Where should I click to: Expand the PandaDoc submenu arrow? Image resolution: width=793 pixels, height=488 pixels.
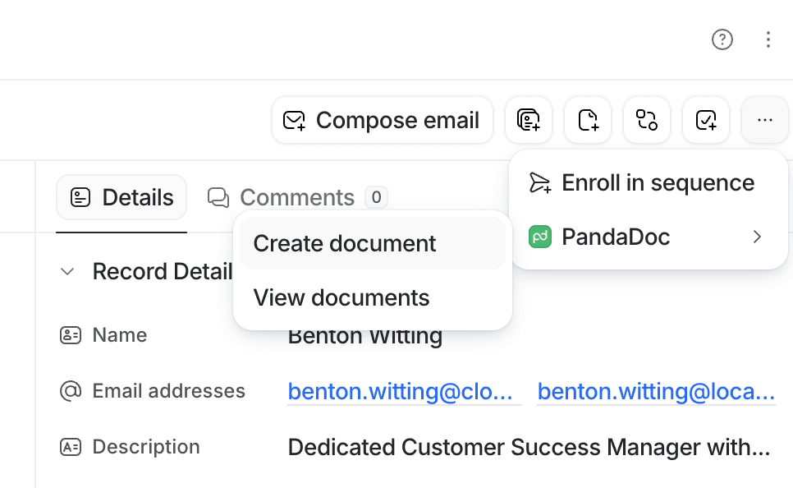(x=757, y=237)
